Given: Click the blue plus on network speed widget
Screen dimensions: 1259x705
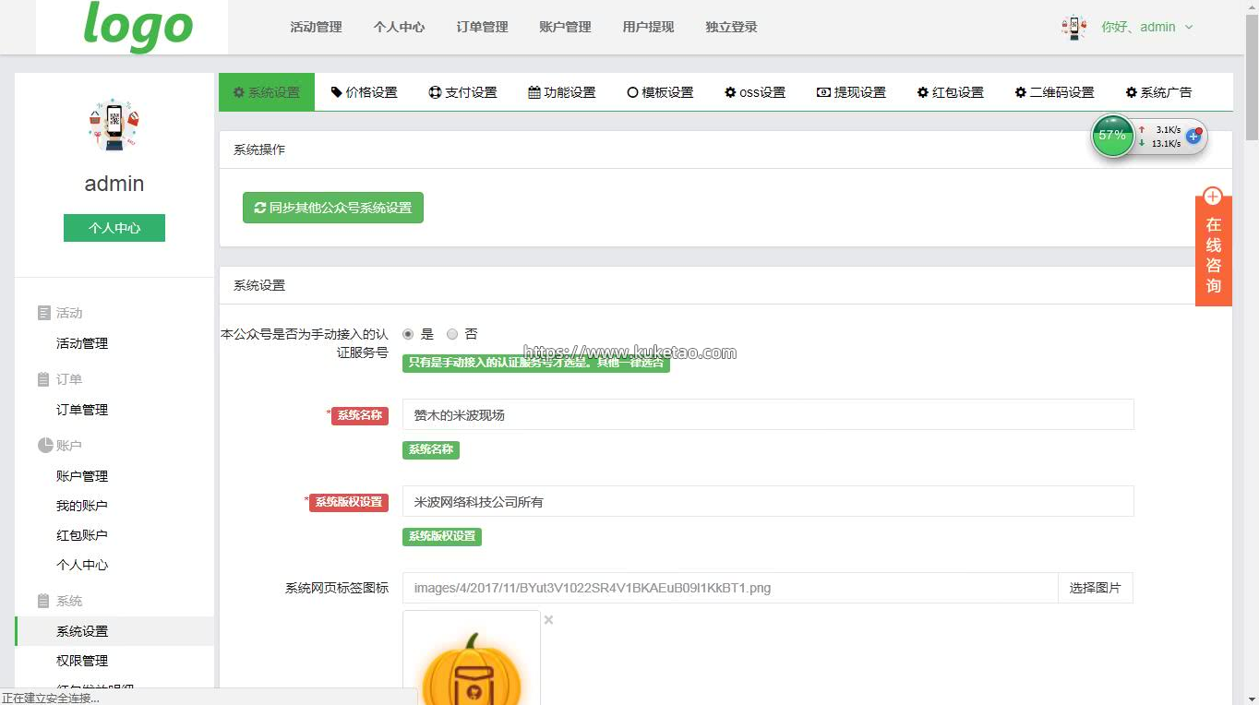Looking at the screenshot, I should [1193, 136].
